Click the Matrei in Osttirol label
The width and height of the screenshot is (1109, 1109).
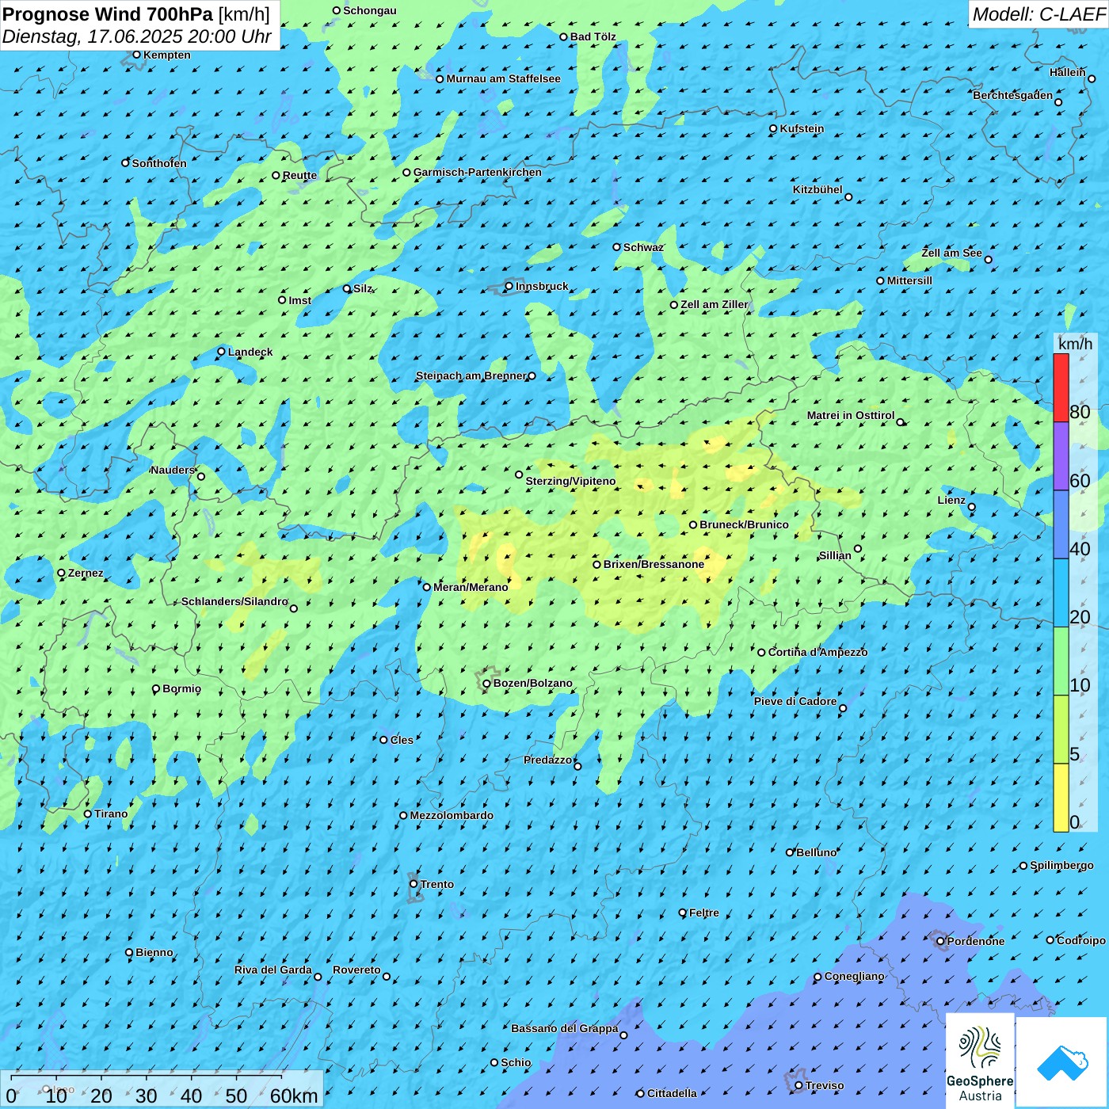[851, 415]
